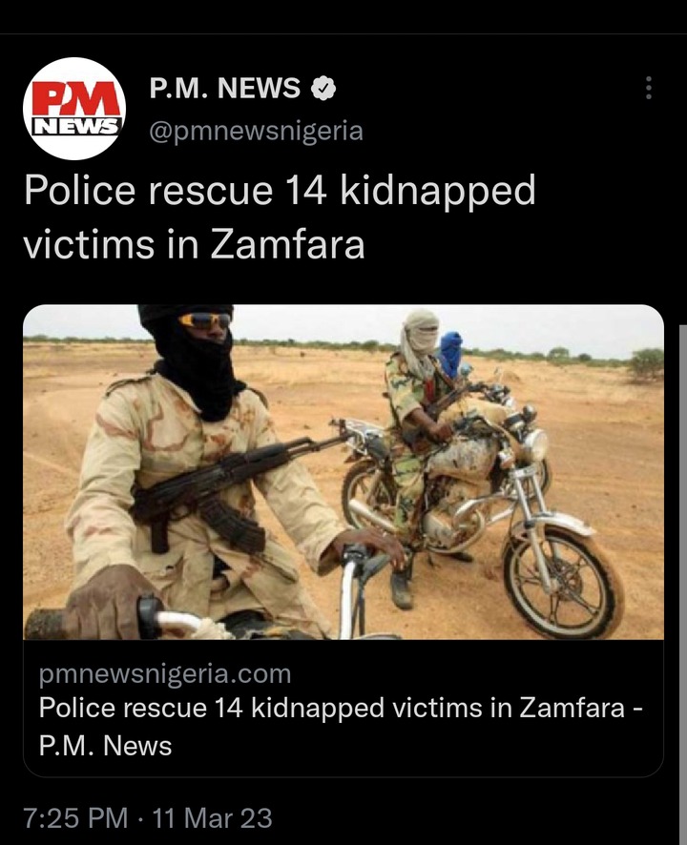The height and width of the screenshot is (845, 687).
Task: Click the word Zamfara in the tweet text
Action: pyautogui.click(x=287, y=245)
